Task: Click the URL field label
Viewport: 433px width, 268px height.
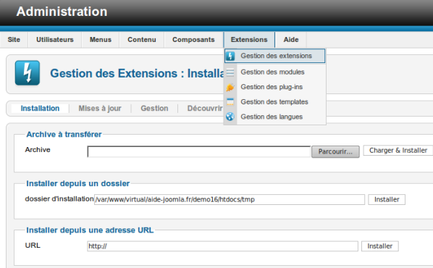Action: pos(33,246)
